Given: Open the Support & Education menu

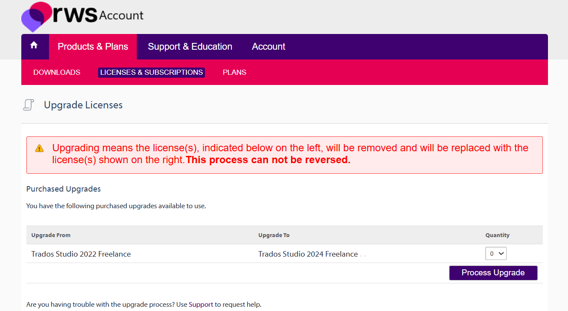Looking at the screenshot, I should pyautogui.click(x=190, y=47).
